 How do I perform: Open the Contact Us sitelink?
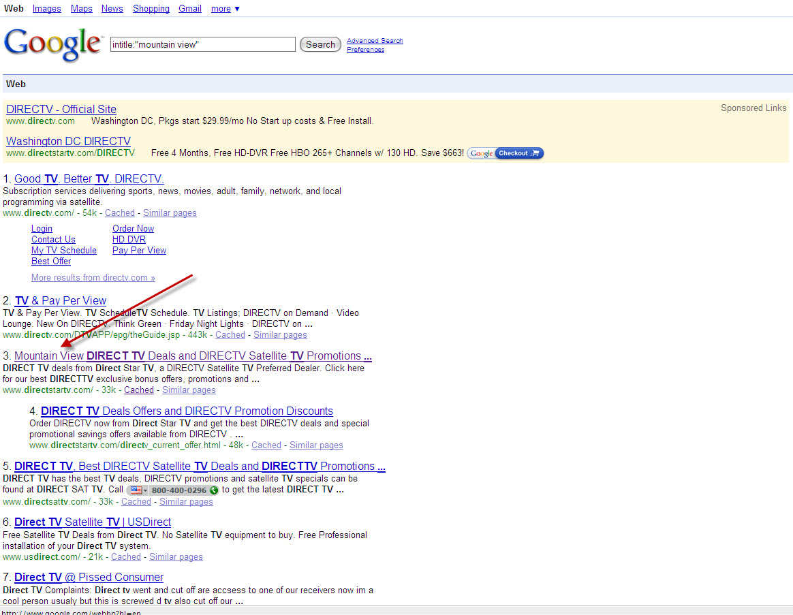pos(53,240)
